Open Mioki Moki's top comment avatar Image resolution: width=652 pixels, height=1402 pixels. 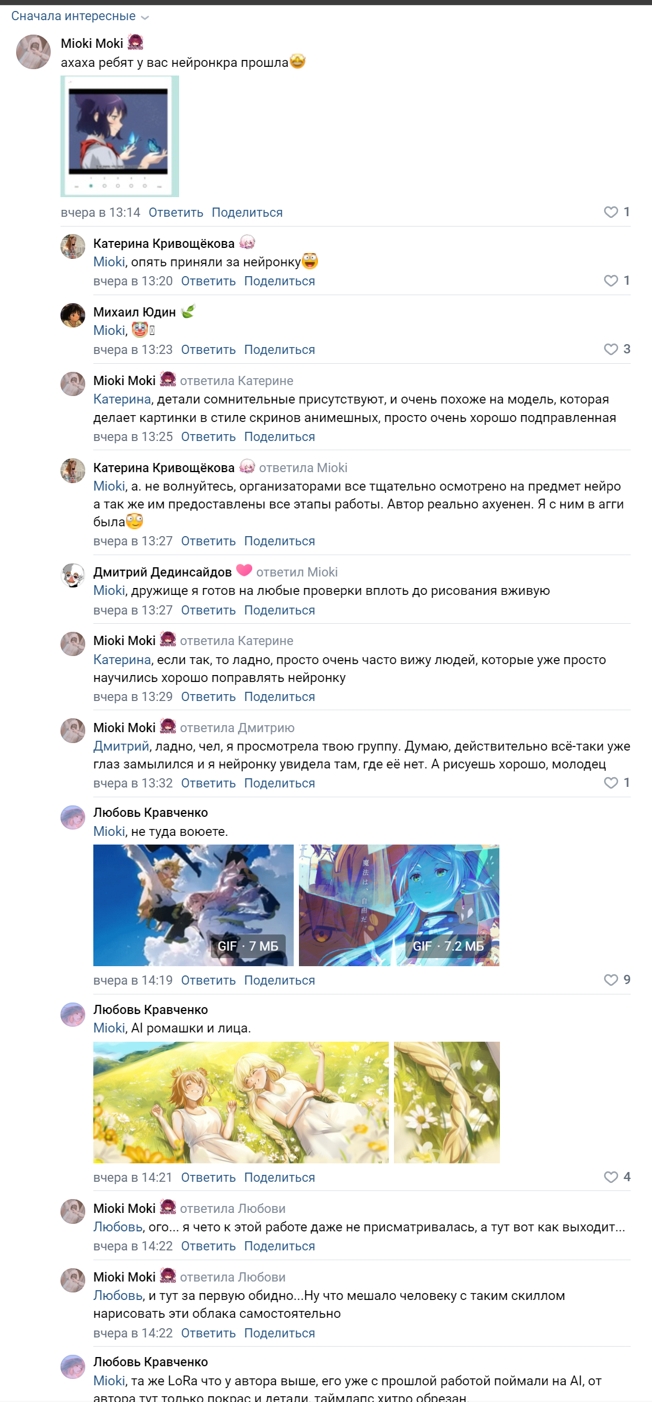[33, 52]
